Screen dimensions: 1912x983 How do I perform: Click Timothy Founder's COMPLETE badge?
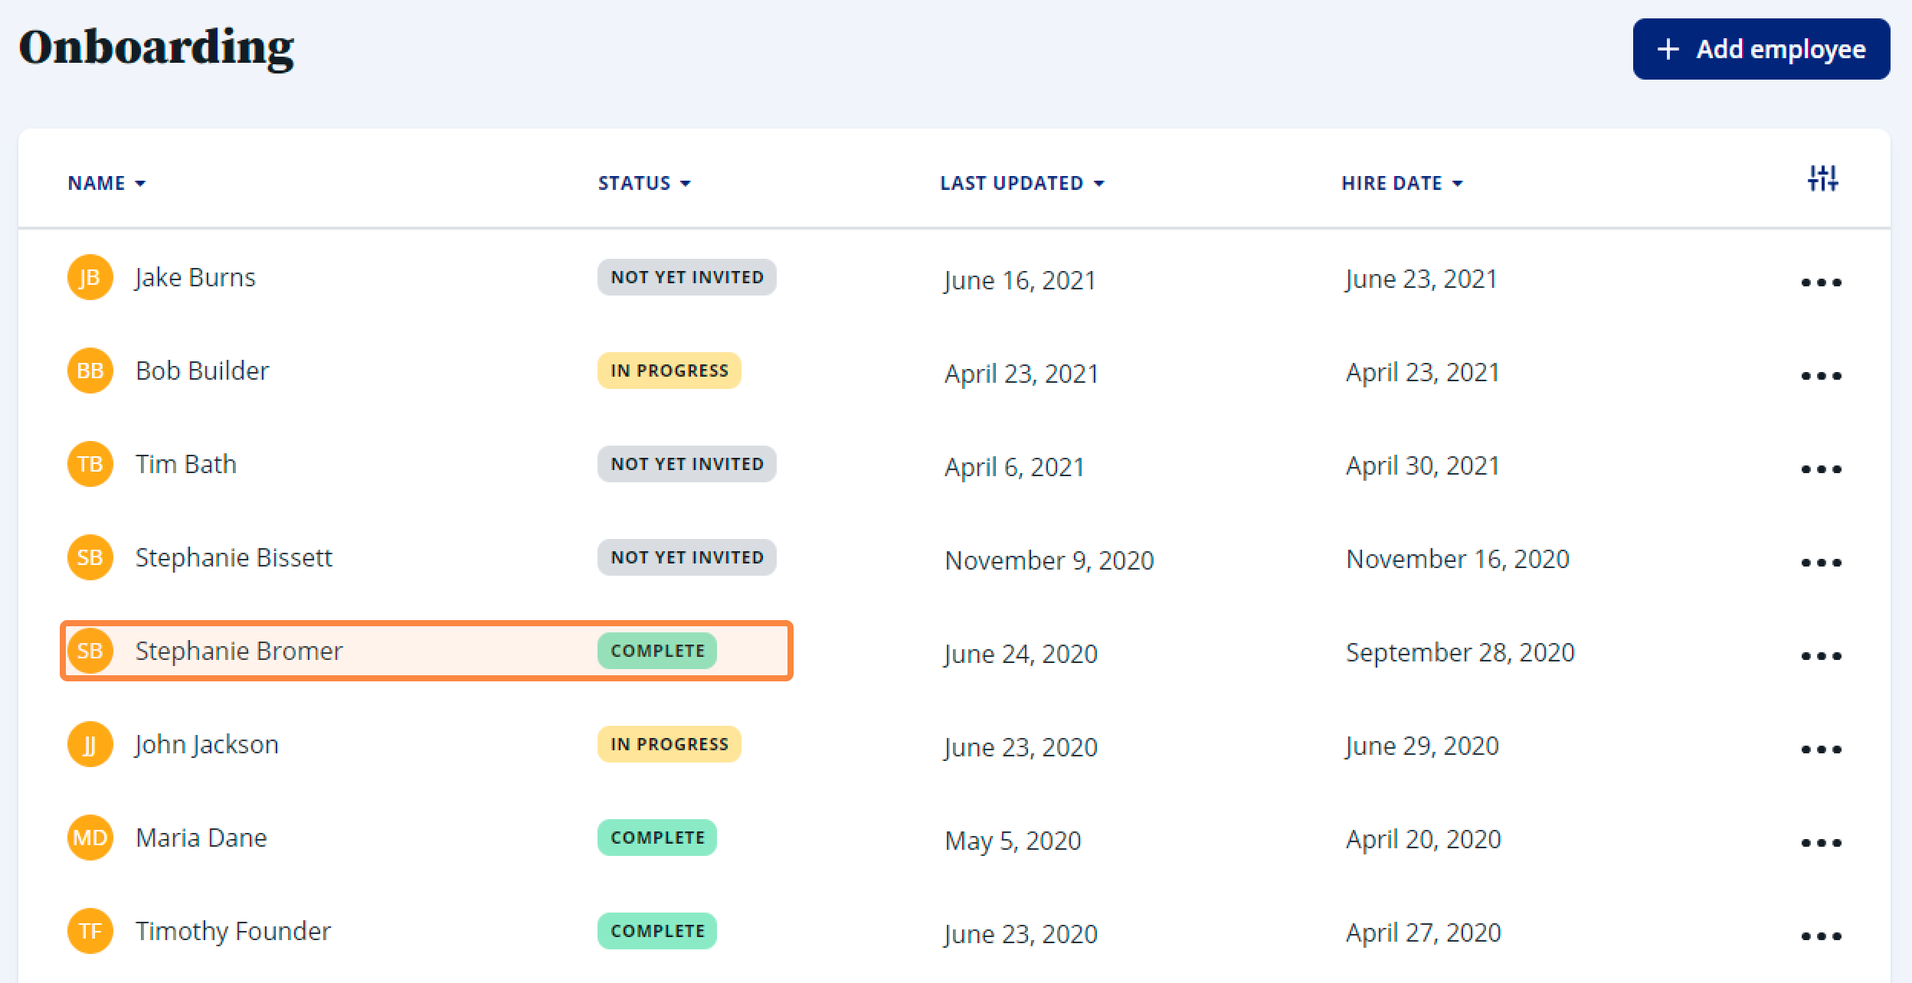pos(657,931)
